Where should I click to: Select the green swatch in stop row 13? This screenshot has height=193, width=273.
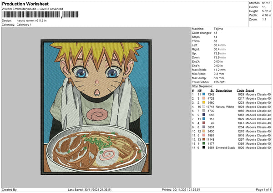[x=204, y=143]
